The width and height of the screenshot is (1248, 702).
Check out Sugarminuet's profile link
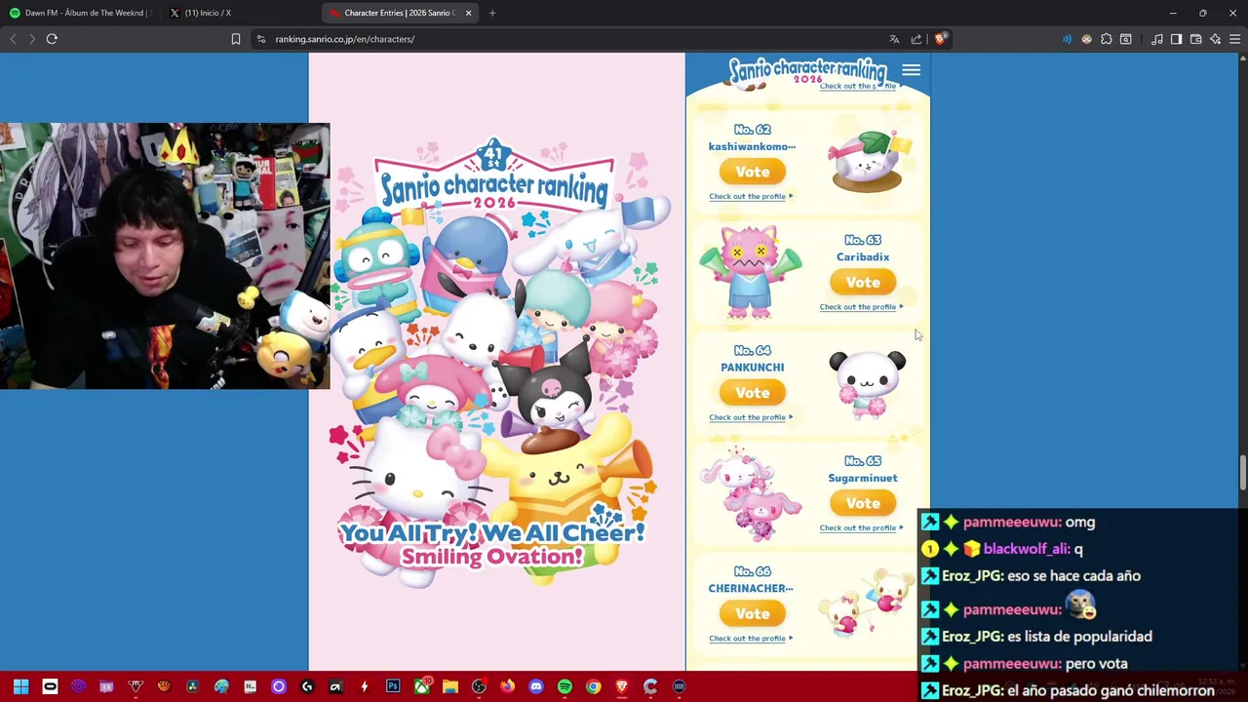pyautogui.click(x=861, y=527)
